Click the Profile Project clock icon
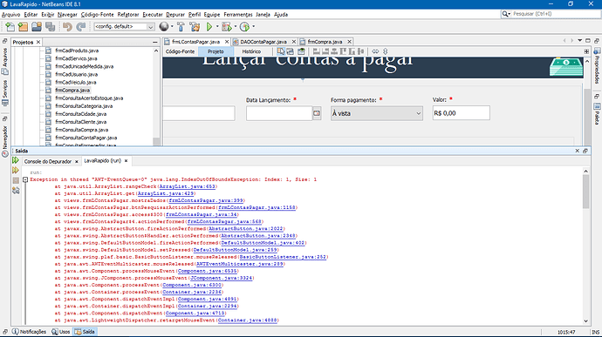 pyautogui.click(x=244, y=26)
